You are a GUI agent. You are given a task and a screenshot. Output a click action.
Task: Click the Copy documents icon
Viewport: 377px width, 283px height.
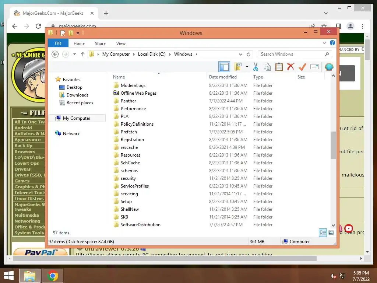267,67
